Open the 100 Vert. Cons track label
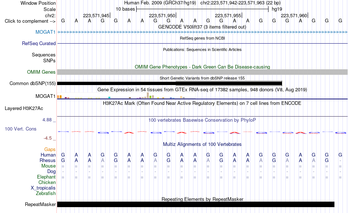This screenshot has width=348, height=213. pyautogui.click(x=21, y=129)
